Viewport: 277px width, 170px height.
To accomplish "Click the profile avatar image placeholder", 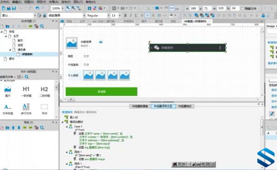I will (72, 43).
